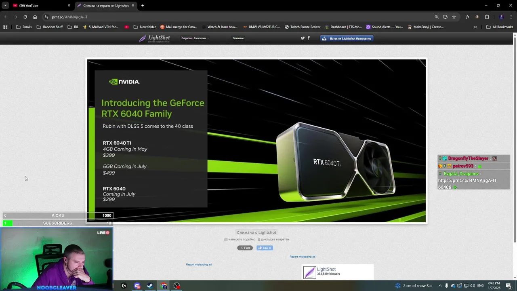517x291 pixels.
Task: Open Lightshot Twitter icon in header
Action: click(x=303, y=38)
